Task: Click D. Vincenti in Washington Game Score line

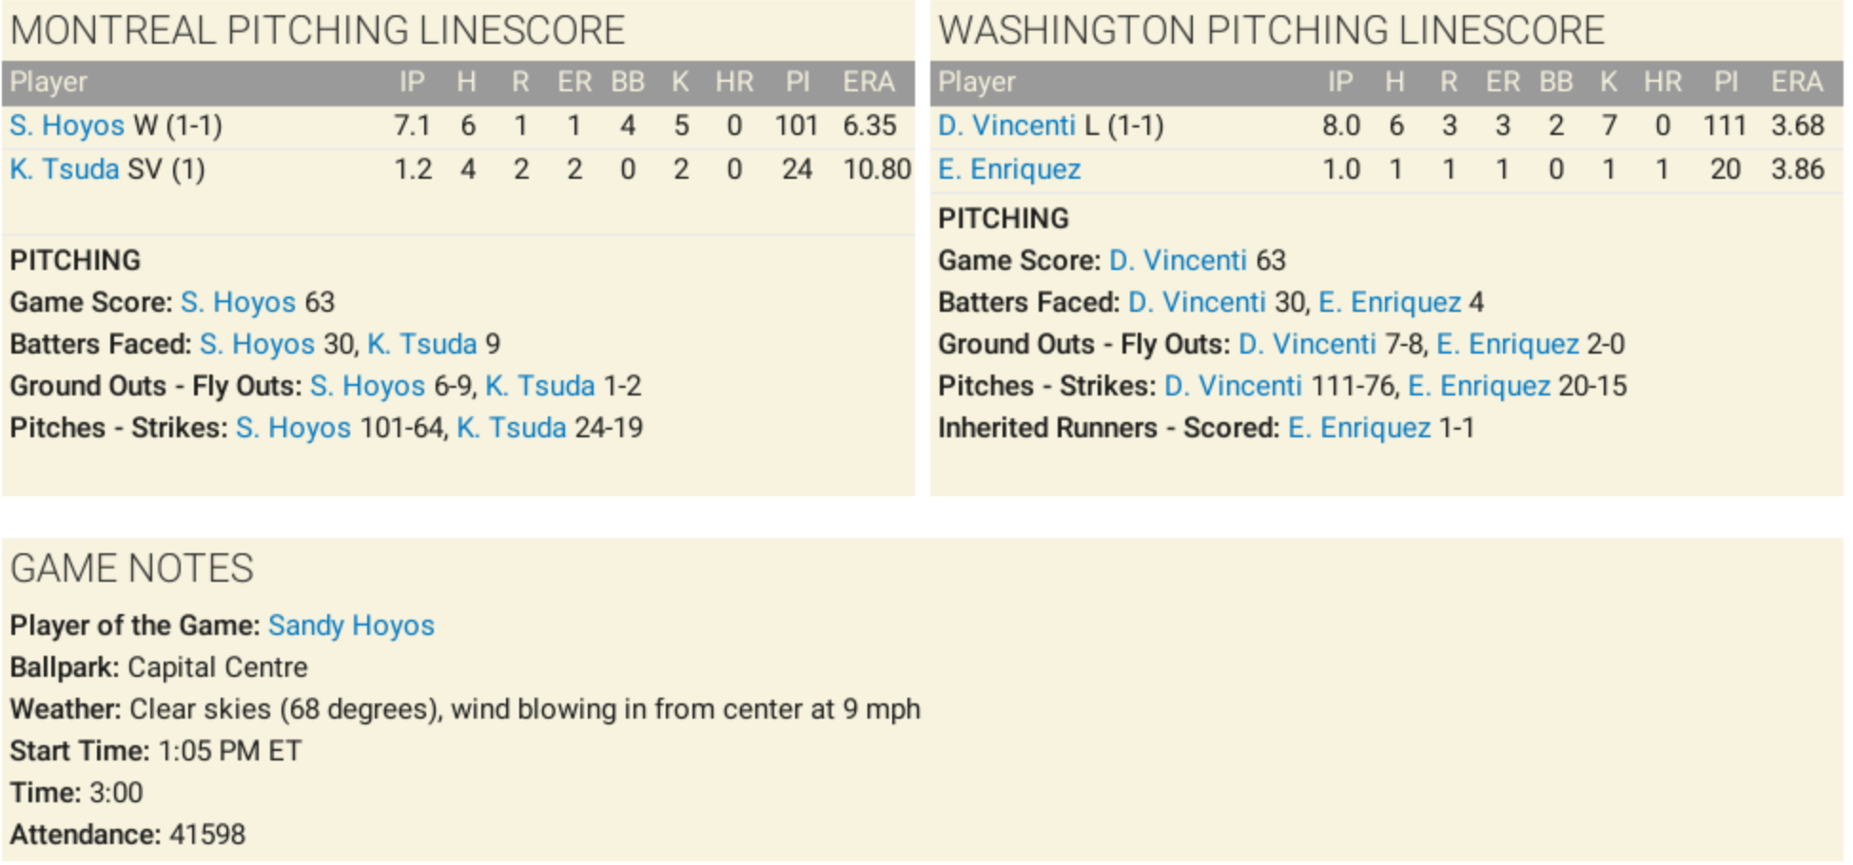Action: pos(1178,260)
